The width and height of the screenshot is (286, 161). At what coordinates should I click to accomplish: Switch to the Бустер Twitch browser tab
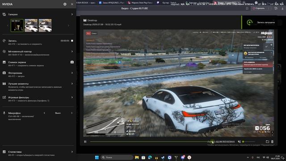pos(169,3)
